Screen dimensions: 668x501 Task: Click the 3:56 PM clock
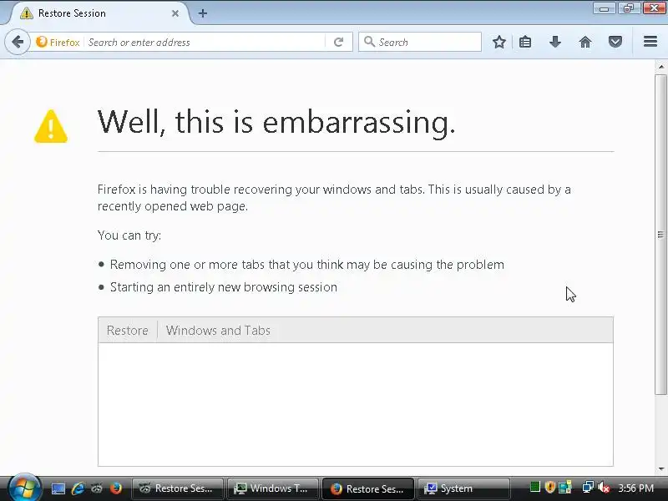tap(635, 488)
